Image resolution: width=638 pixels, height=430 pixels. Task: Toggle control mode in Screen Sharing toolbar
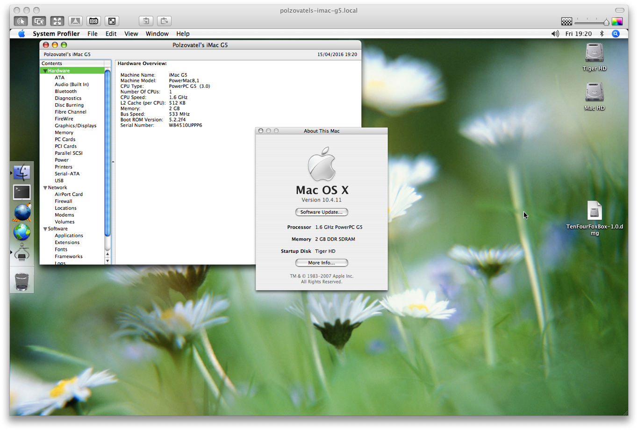click(21, 21)
